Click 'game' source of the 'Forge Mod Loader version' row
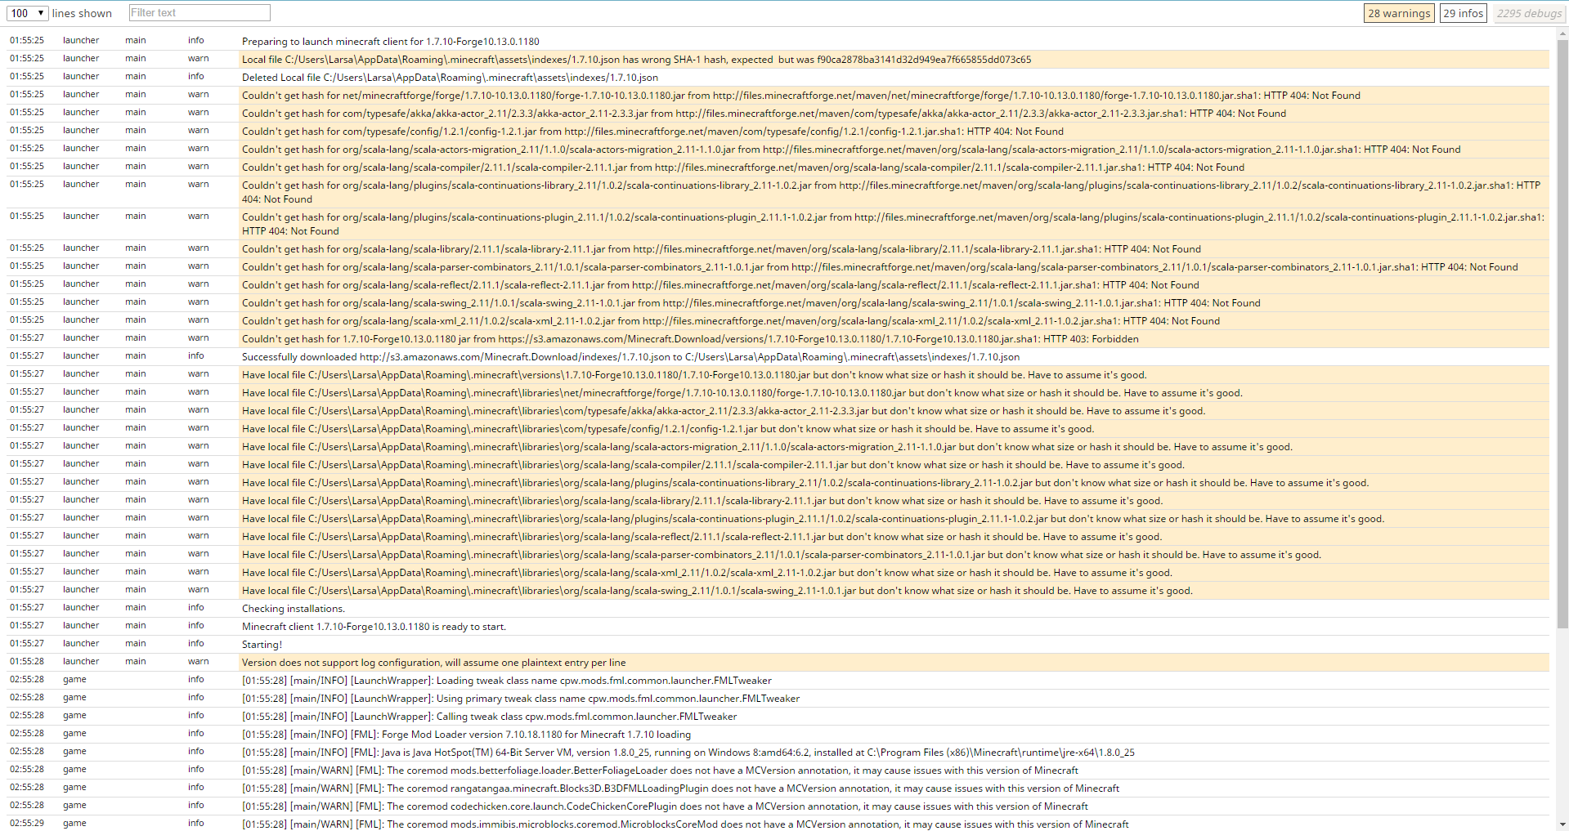Screen dimensions: 1569x831 74,733
